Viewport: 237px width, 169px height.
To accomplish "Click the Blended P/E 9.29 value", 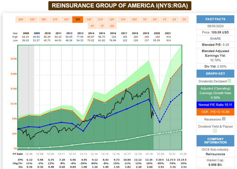I will [x=226, y=45].
